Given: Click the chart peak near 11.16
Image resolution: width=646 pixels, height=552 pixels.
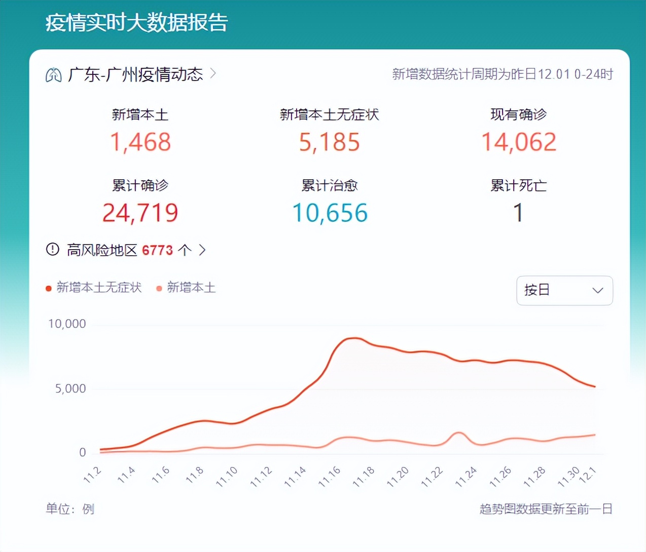Looking at the screenshot, I should click(x=352, y=338).
